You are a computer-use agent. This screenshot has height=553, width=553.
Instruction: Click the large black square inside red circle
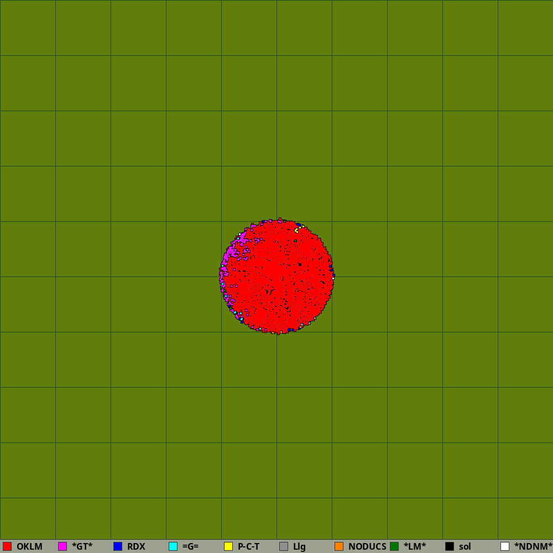point(300,264)
